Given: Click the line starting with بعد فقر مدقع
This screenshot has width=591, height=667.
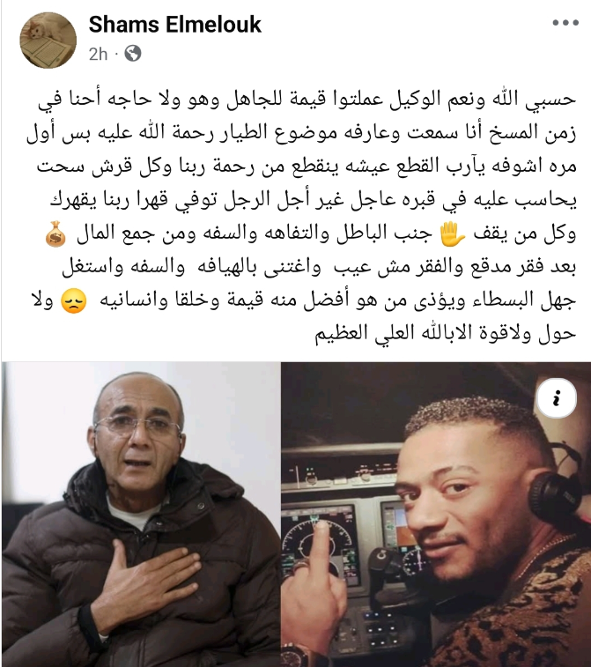Looking at the screenshot, I should tap(319, 267).
